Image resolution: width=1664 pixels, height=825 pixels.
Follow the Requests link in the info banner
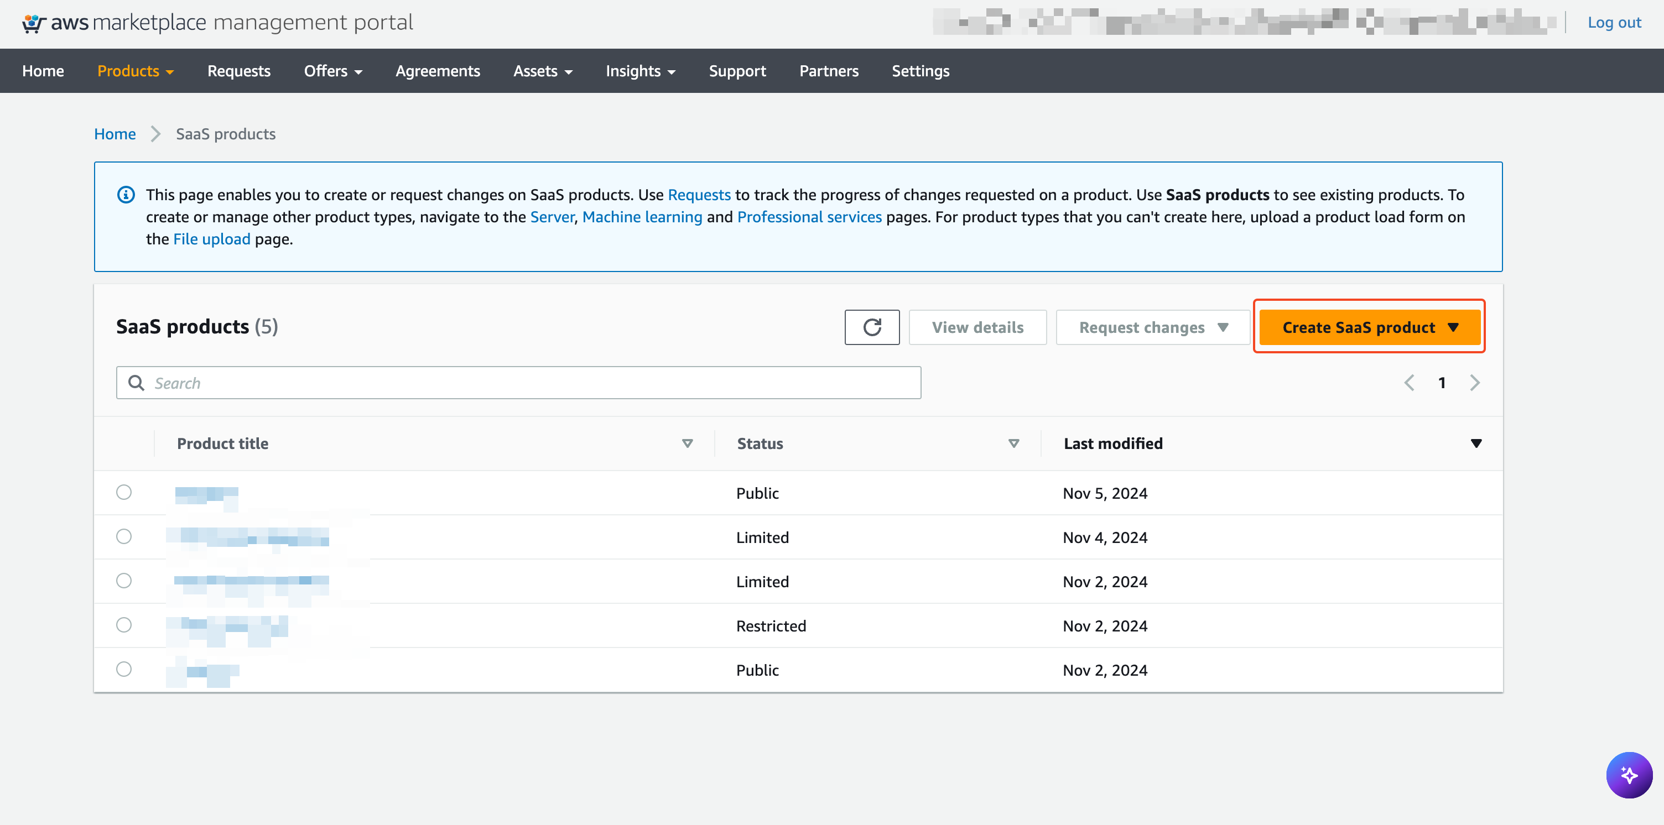[x=699, y=194]
